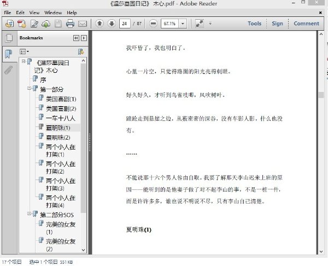The height and width of the screenshot is (266, 328).
Task: Select the 两个小人在打架(4) bookmark
Action: tap(61, 201)
